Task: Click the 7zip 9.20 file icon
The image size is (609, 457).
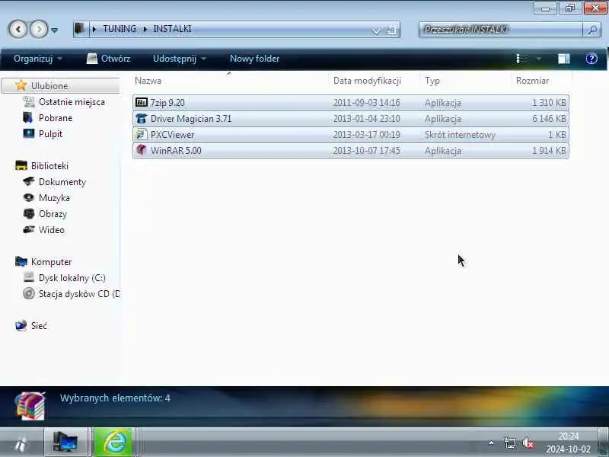Action: 141,102
